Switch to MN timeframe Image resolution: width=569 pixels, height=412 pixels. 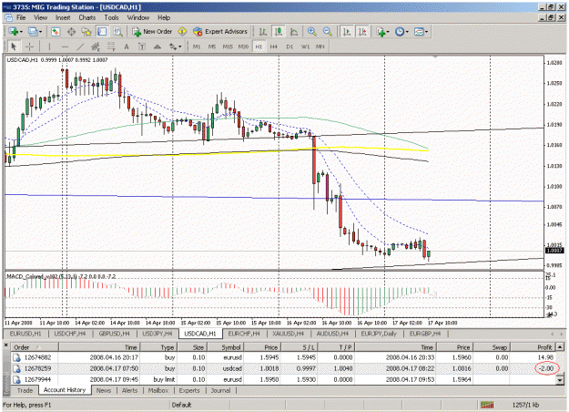pyautogui.click(x=320, y=46)
